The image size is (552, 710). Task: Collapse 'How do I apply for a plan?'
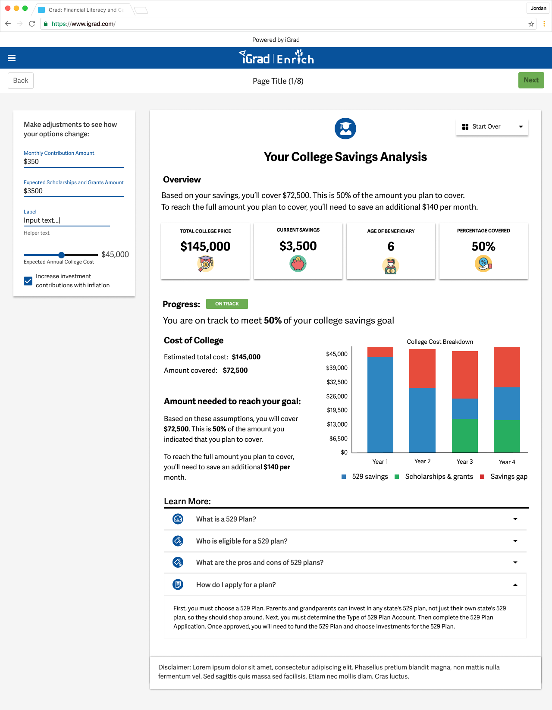point(345,584)
